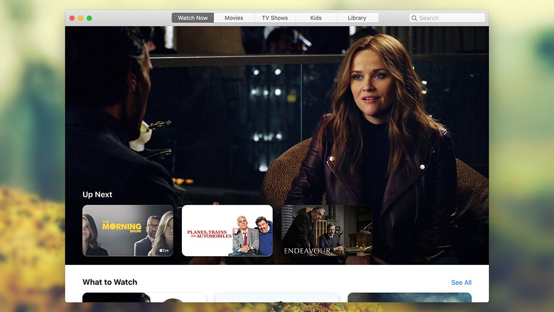The width and height of the screenshot is (554, 312).
Task: Open the Library tab
Action: 357,18
